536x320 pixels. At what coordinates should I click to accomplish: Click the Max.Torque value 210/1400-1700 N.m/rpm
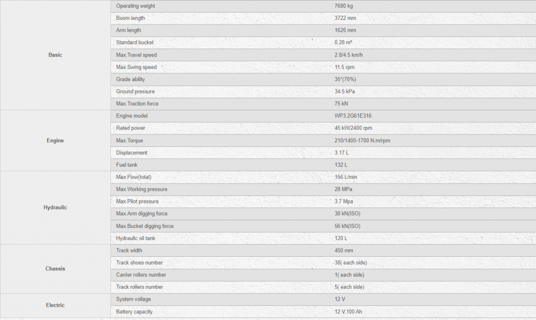pyautogui.click(x=362, y=140)
